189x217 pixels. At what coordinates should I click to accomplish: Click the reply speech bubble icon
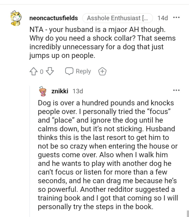click(70, 71)
